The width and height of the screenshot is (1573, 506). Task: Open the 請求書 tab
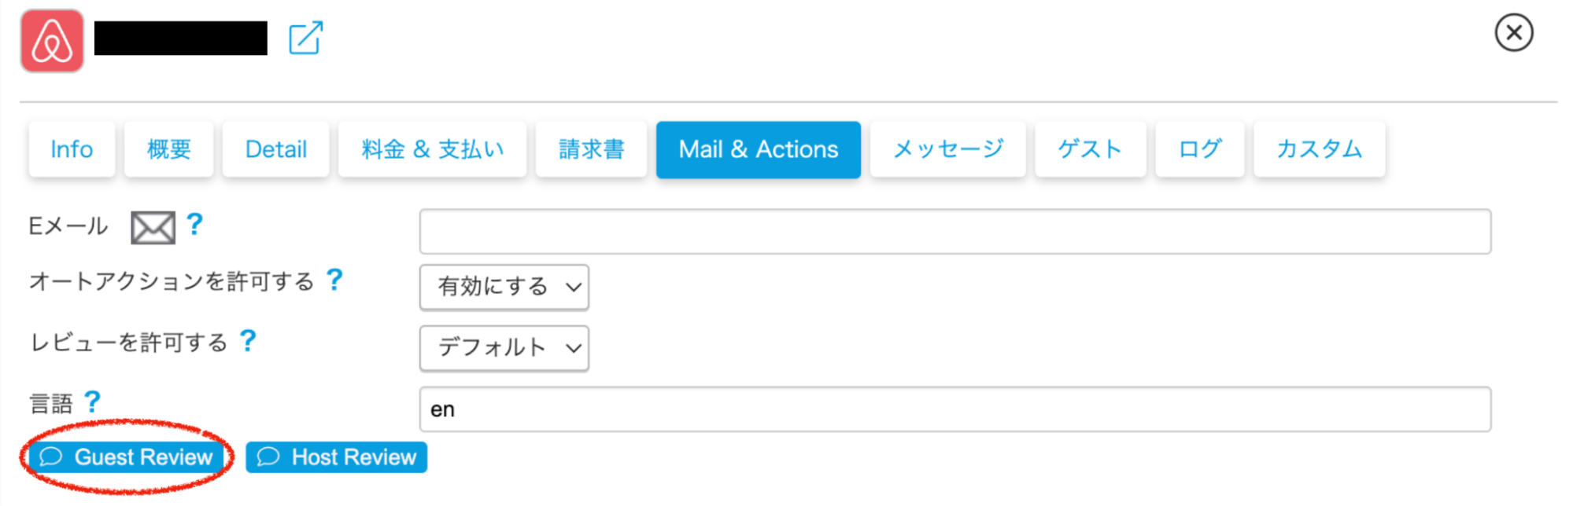pyautogui.click(x=592, y=149)
